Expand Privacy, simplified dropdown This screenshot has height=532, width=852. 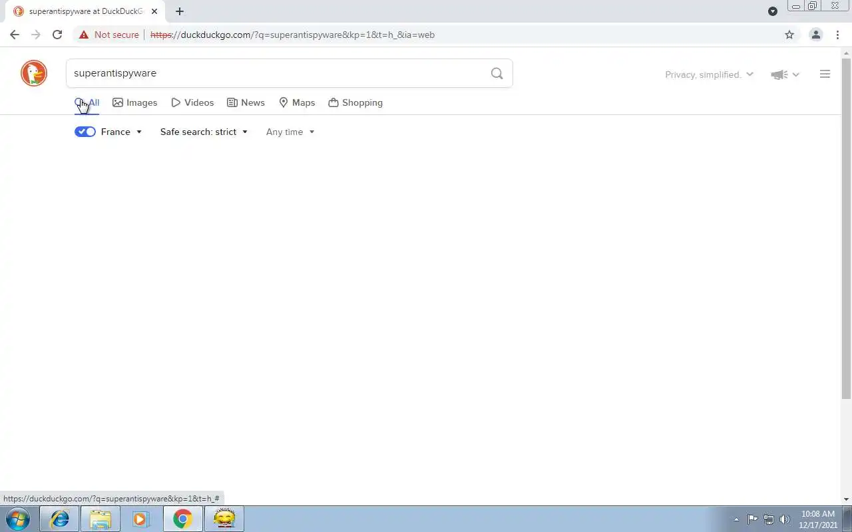[710, 74]
